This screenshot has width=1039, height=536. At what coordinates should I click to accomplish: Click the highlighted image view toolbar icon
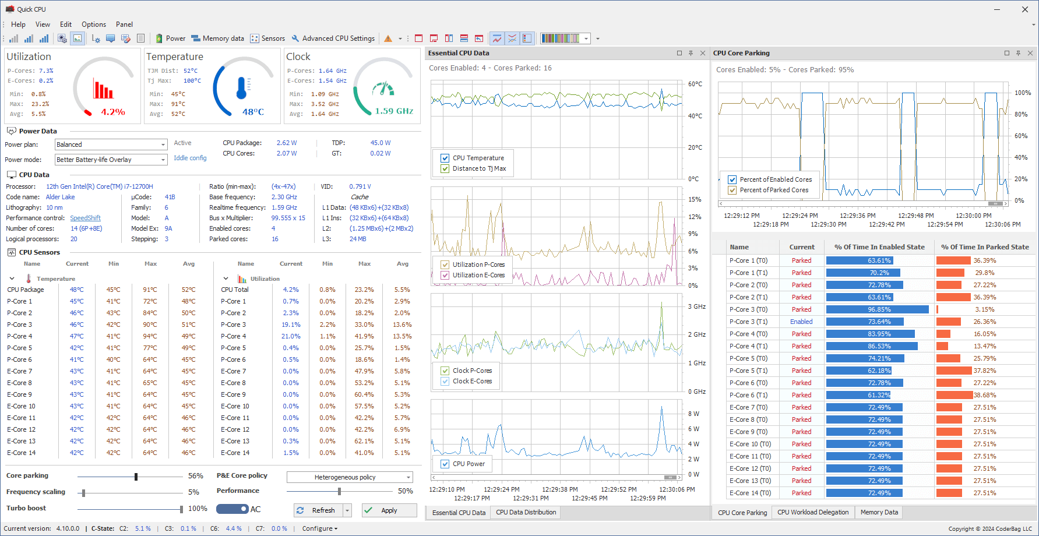click(77, 38)
